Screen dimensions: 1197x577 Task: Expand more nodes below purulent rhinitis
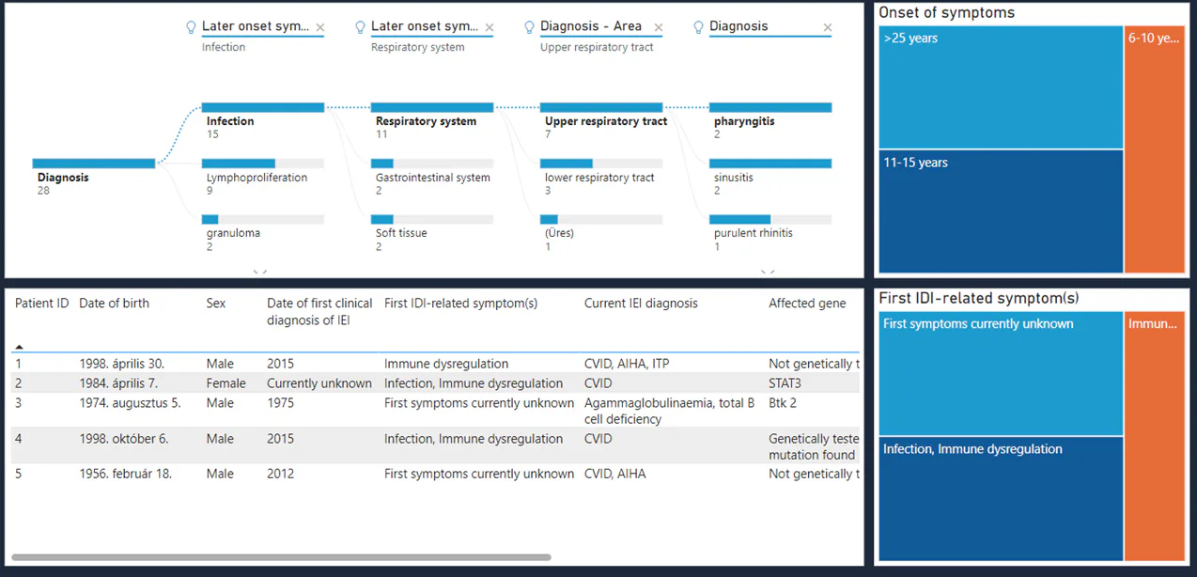point(768,273)
